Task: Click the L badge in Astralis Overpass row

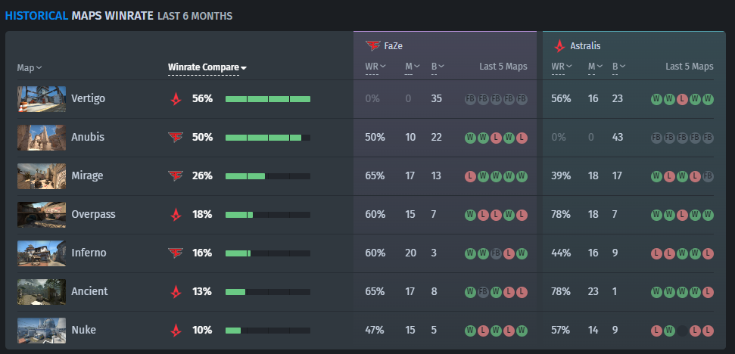Action: pos(682,215)
